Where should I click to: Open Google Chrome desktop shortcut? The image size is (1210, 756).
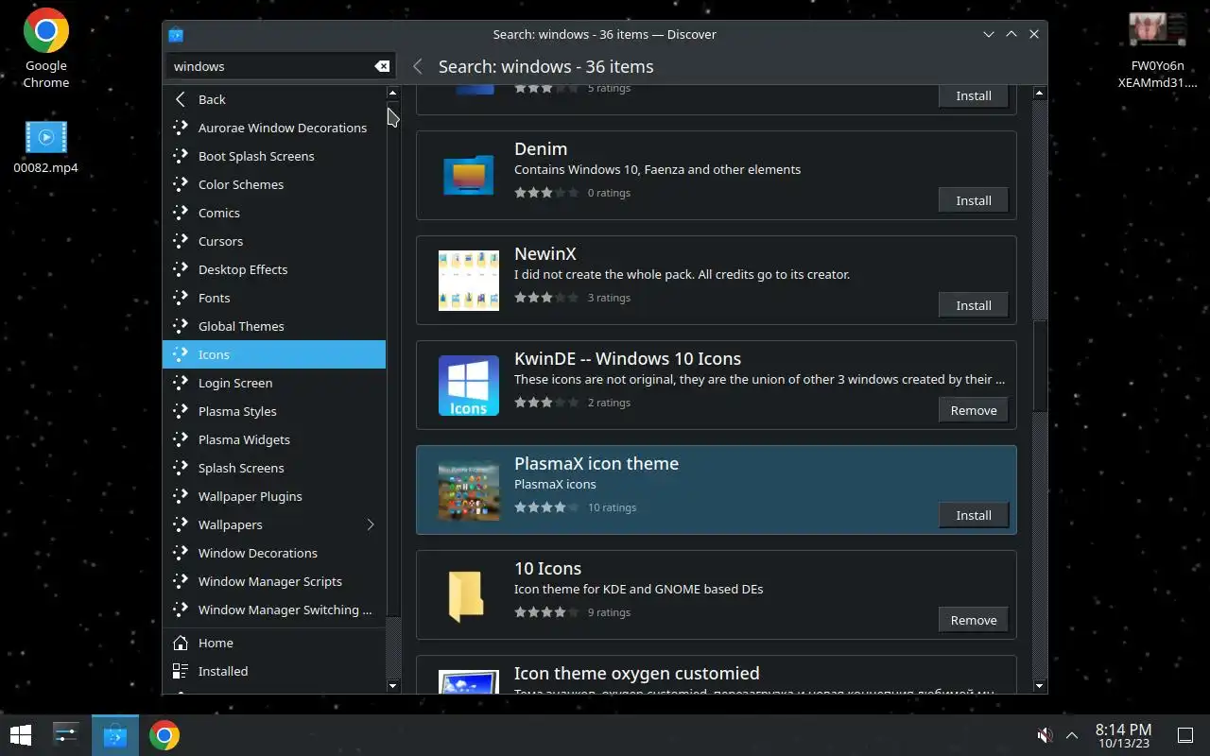coord(45,49)
